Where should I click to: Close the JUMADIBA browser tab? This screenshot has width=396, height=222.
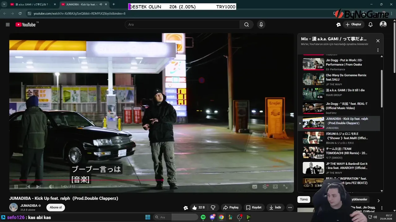[106, 4]
